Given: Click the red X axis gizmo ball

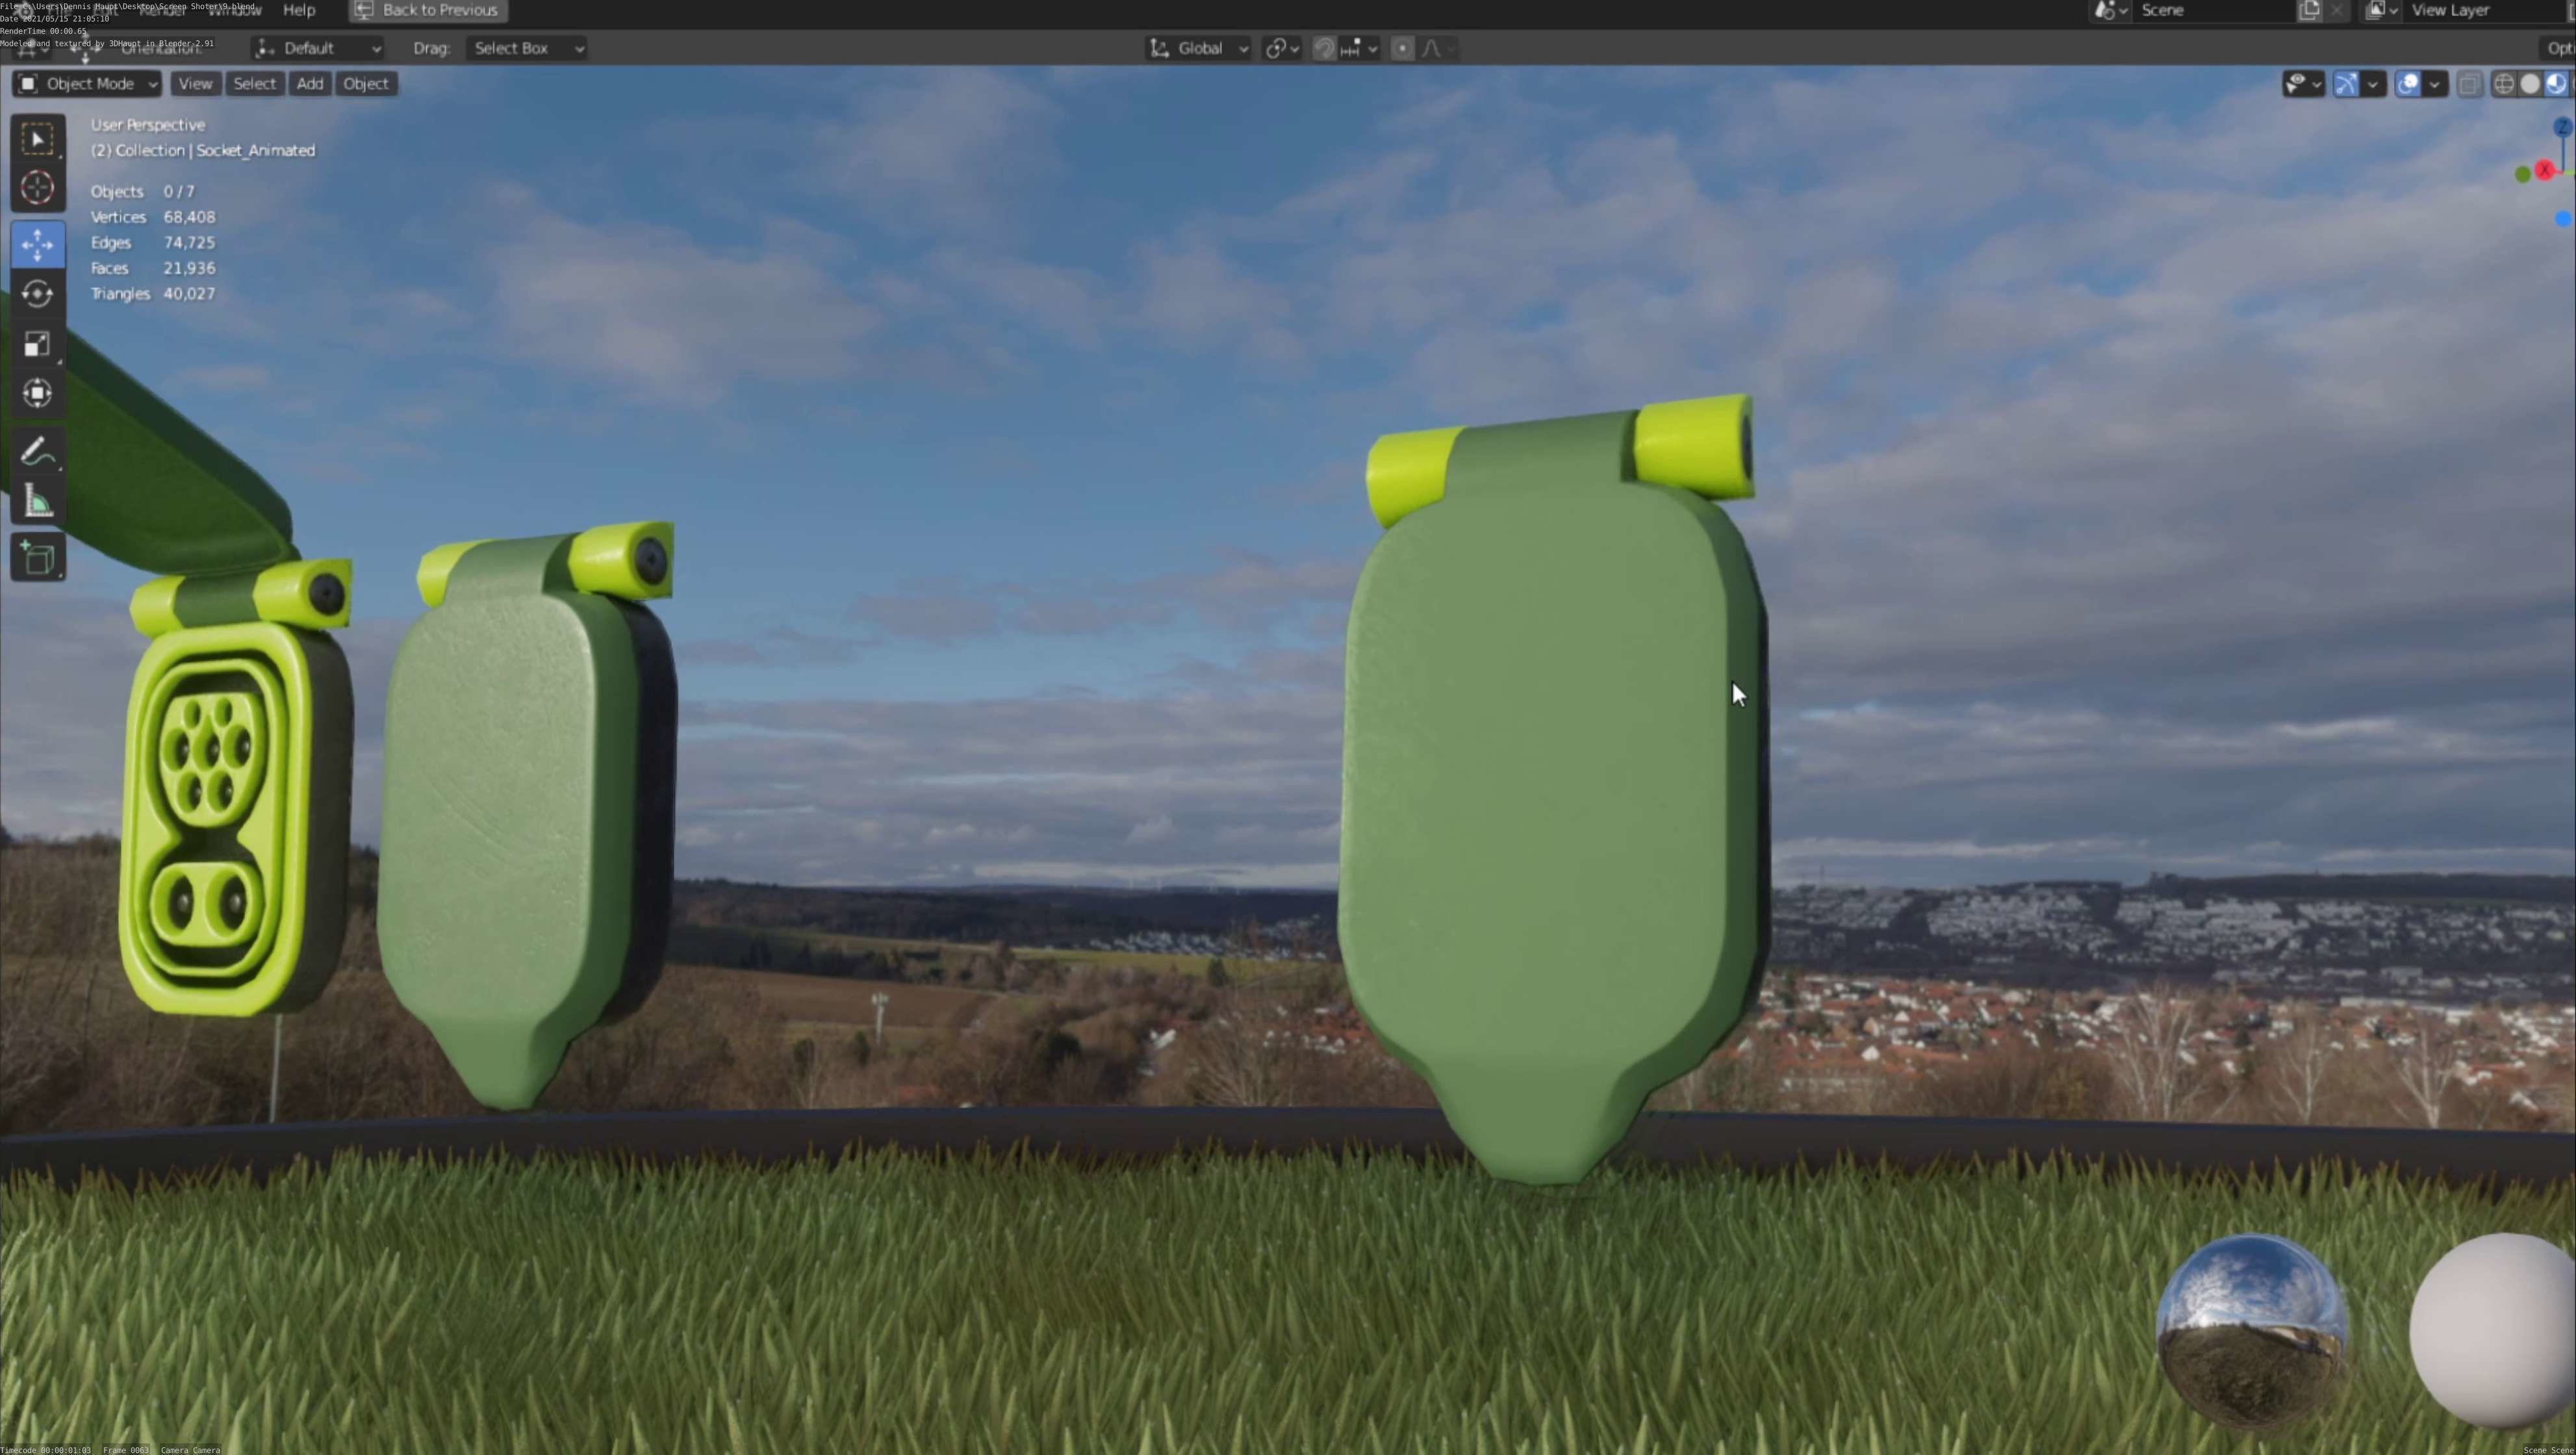Looking at the screenshot, I should pos(2545,170).
